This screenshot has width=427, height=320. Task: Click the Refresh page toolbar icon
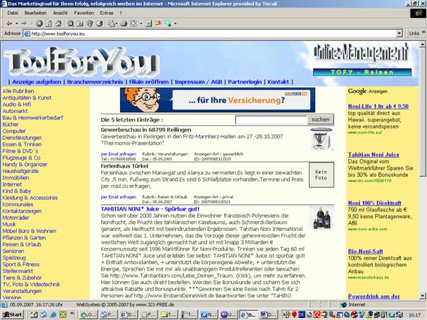[x=48, y=23]
